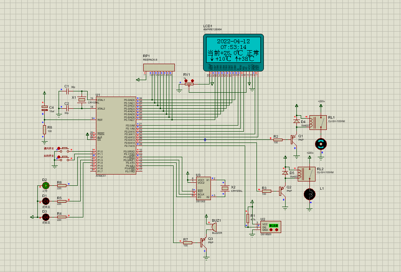Select capacitor C2 30p
The height and width of the screenshot is (272, 401).
click(68, 108)
